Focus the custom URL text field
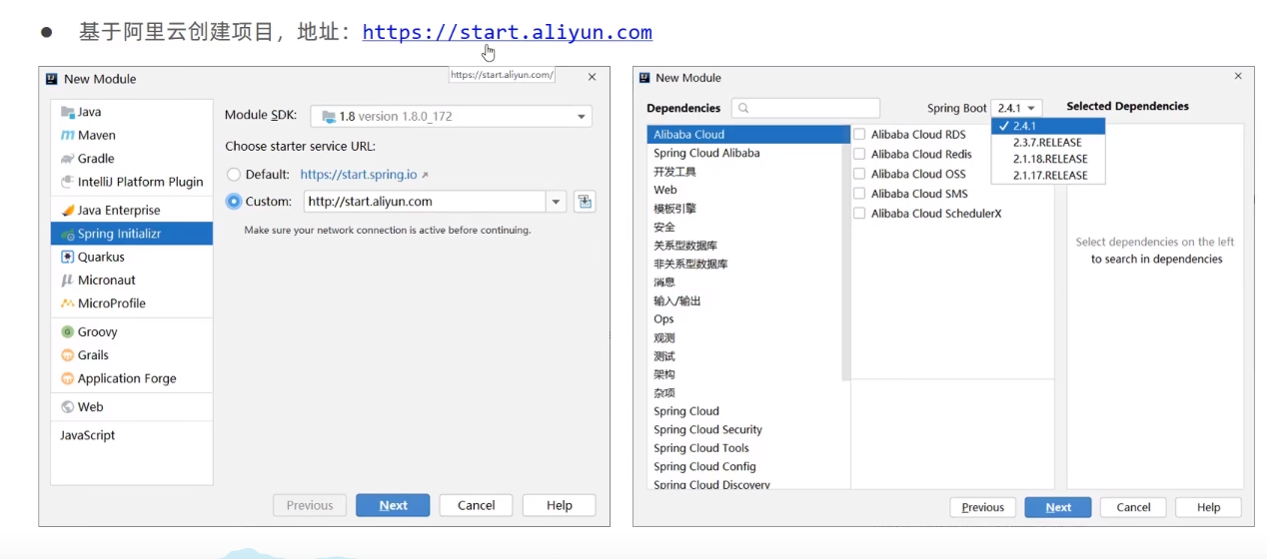 [426, 202]
